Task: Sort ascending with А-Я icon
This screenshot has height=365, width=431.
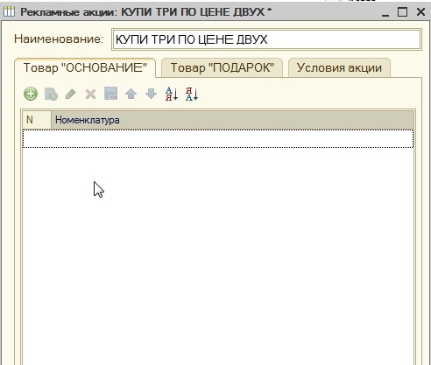Action: click(172, 94)
